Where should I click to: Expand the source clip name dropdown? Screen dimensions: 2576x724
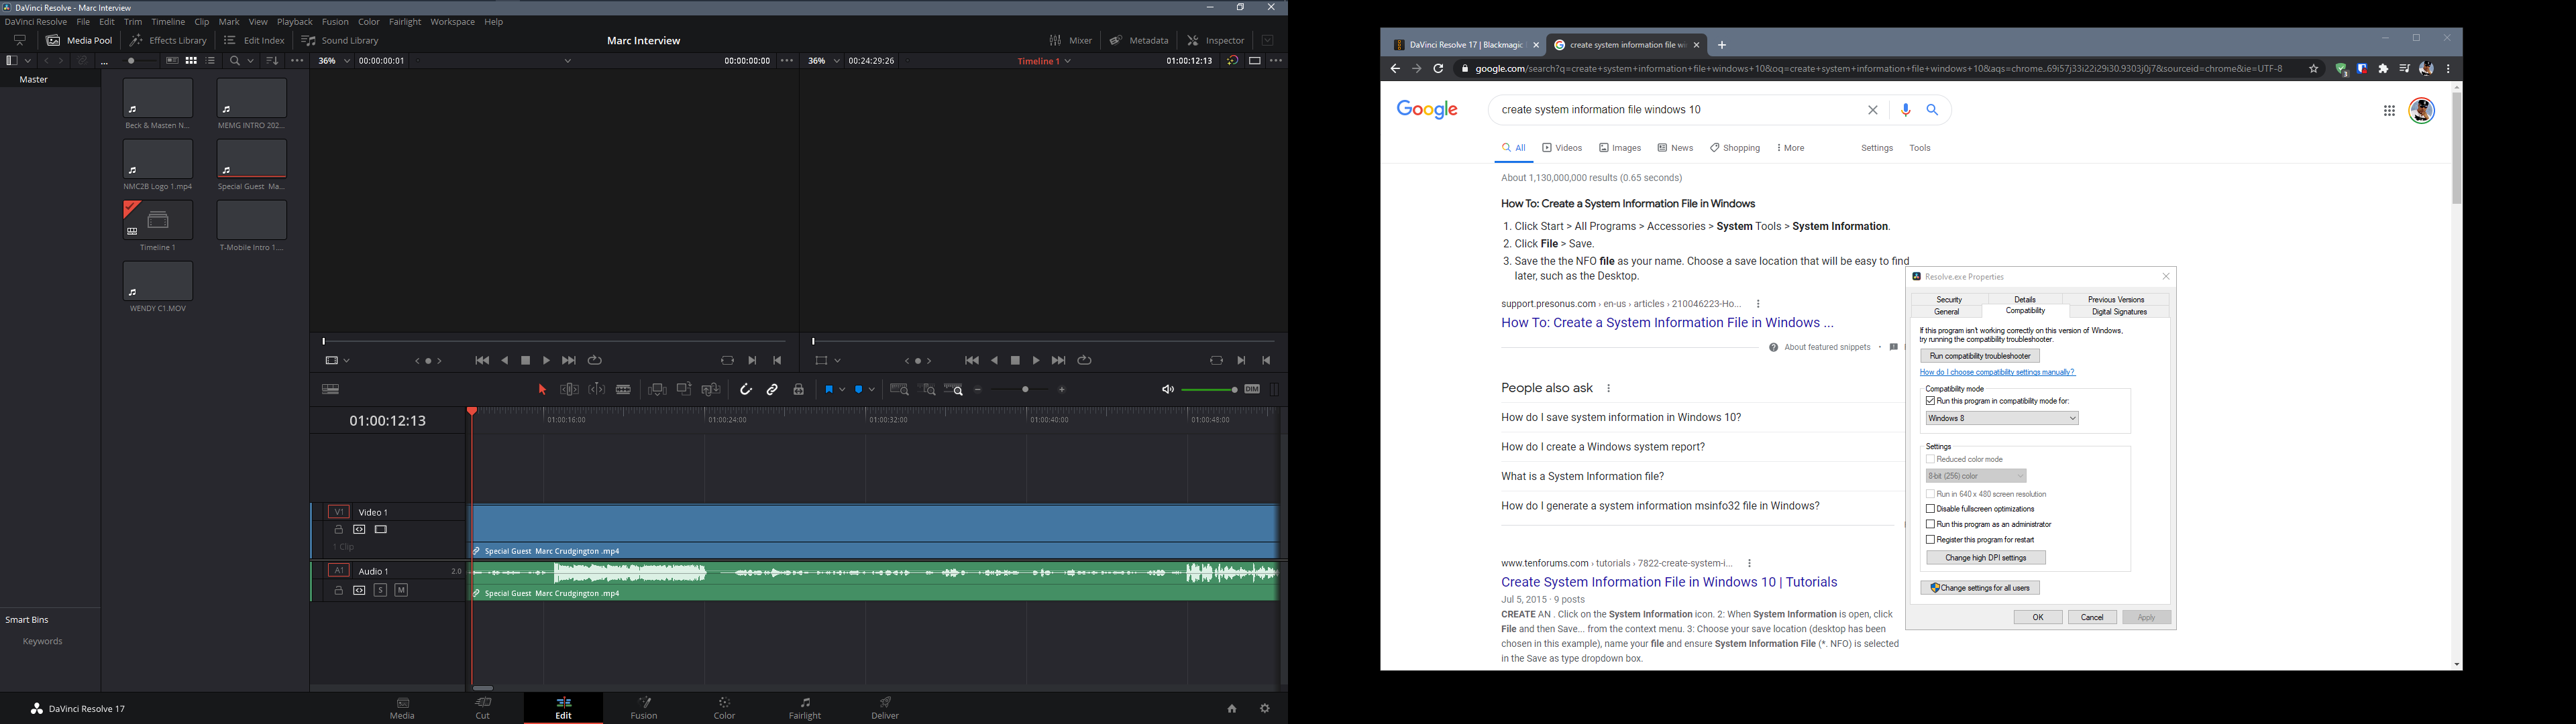point(568,61)
